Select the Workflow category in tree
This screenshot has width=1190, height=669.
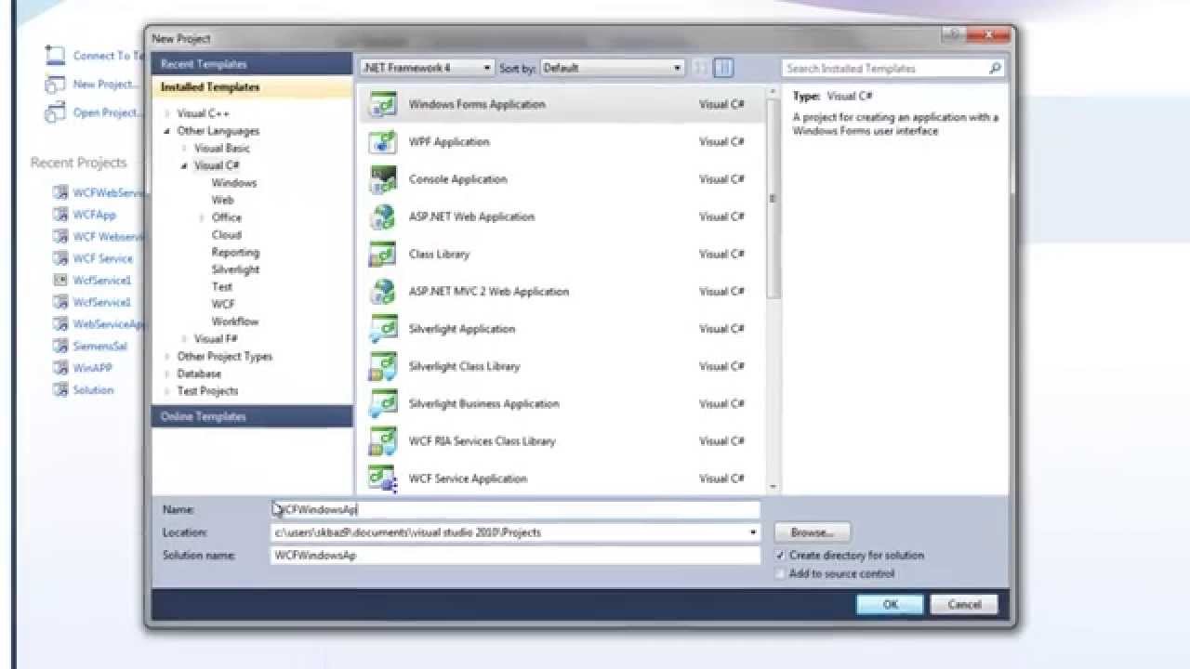[234, 321]
